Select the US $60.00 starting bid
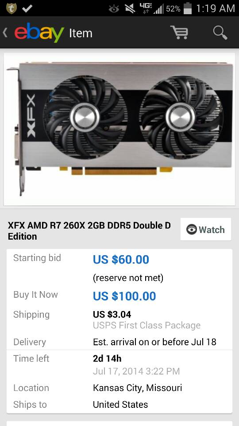Viewport: 239px width, 426px height. pos(121,260)
